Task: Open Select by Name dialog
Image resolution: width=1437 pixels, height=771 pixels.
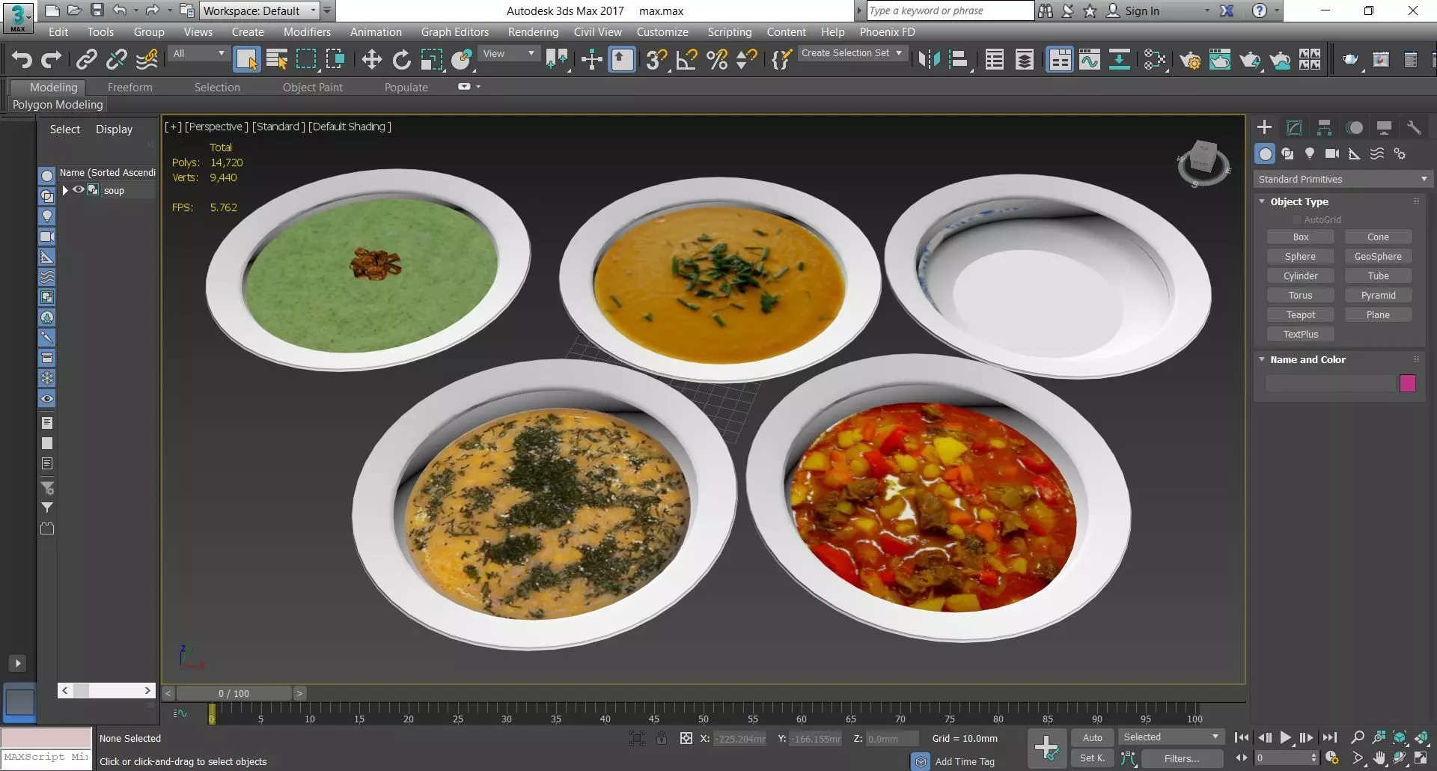Action: pyautogui.click(x=277, y=60)
